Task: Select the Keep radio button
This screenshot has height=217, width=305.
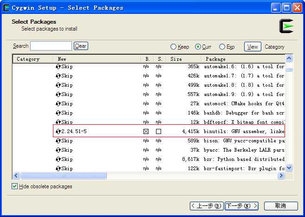Action: [x=173, y=47]
